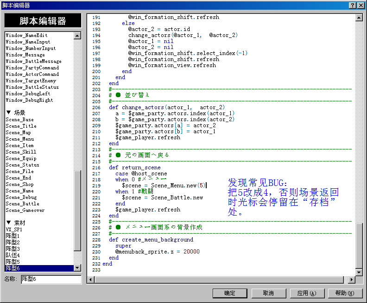
Task: Open Scene_Status script
Action: [22, 165]
